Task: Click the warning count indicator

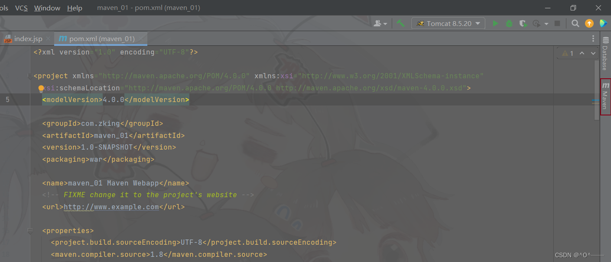Action: (x=568, y=53)
